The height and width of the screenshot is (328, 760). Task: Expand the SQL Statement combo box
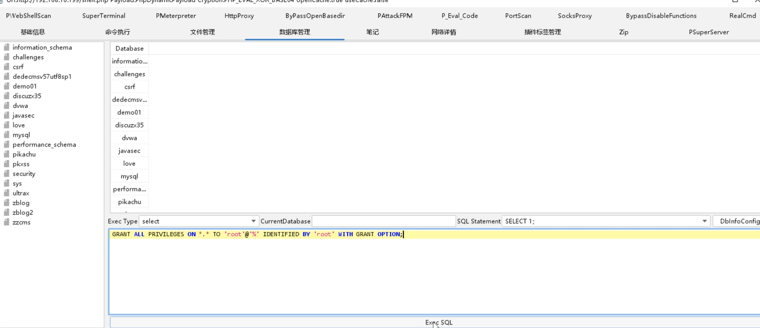point(704,221)
